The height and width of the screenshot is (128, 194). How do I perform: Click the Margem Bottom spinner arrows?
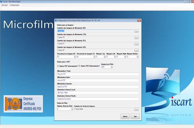pos(138,57)
